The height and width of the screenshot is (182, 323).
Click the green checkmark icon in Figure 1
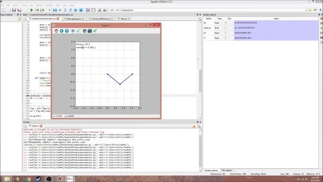point(95,31)
